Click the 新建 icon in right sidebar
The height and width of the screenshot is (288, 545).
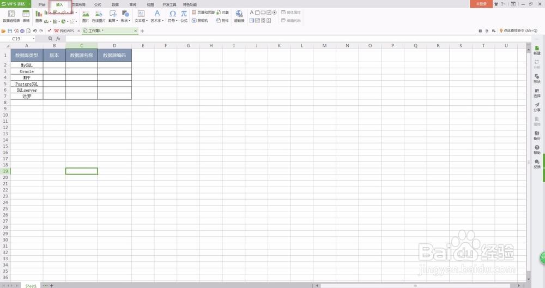point(537,50)
